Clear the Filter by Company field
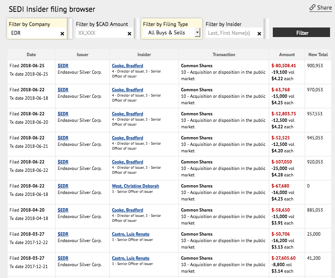 62,34
